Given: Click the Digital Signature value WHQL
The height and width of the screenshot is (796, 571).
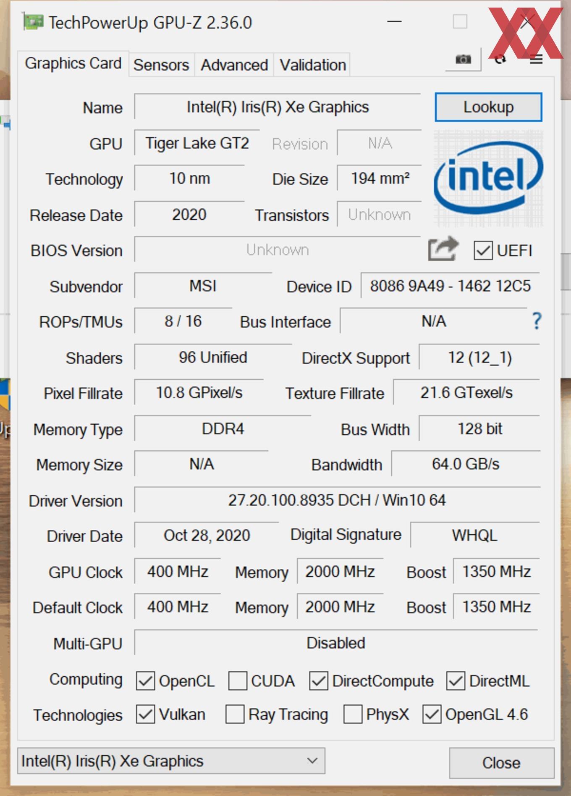Looking at the screenshot, I should coord(475,535).
